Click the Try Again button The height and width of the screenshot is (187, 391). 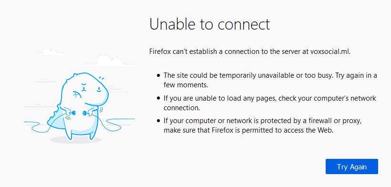click(351, 166)
